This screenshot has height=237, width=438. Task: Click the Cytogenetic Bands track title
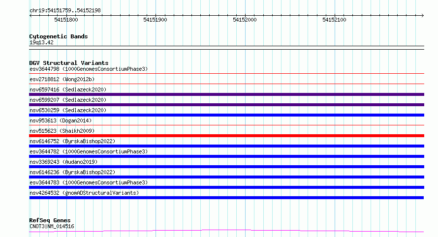click(59, 36)
